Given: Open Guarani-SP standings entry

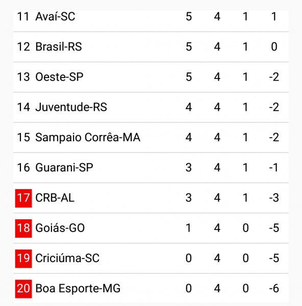Looking at the screenshot, I should 151,167.
